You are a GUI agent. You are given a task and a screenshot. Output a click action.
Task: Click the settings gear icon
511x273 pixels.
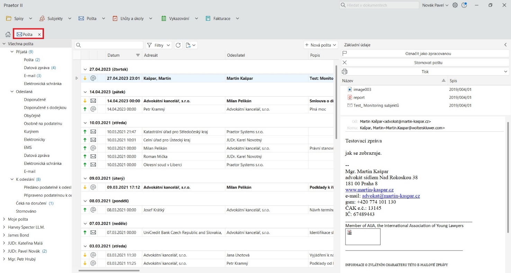[x=455, y=5]
